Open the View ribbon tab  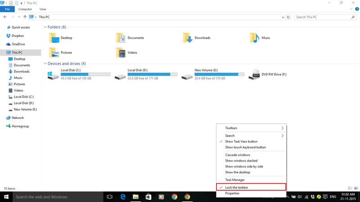[x=43, y=9]
